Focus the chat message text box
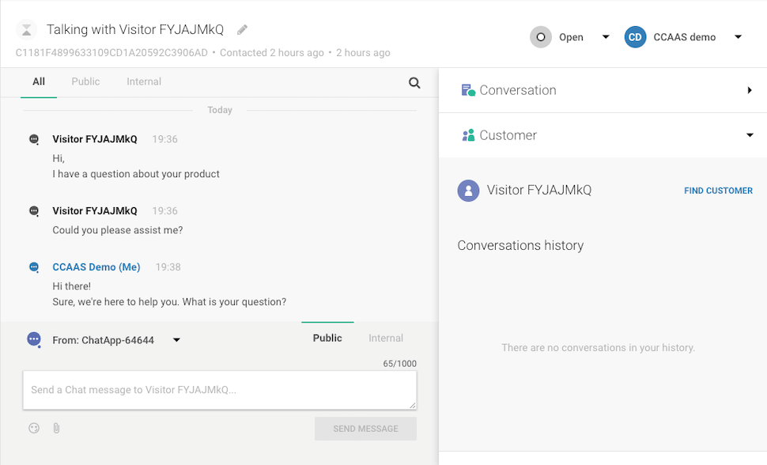 [219, 390]
